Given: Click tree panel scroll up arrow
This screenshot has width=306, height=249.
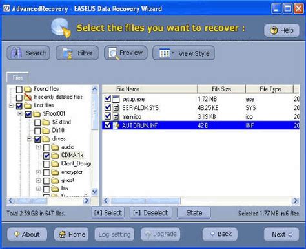Looking at the screenshot, I should [x=94, y=89].
